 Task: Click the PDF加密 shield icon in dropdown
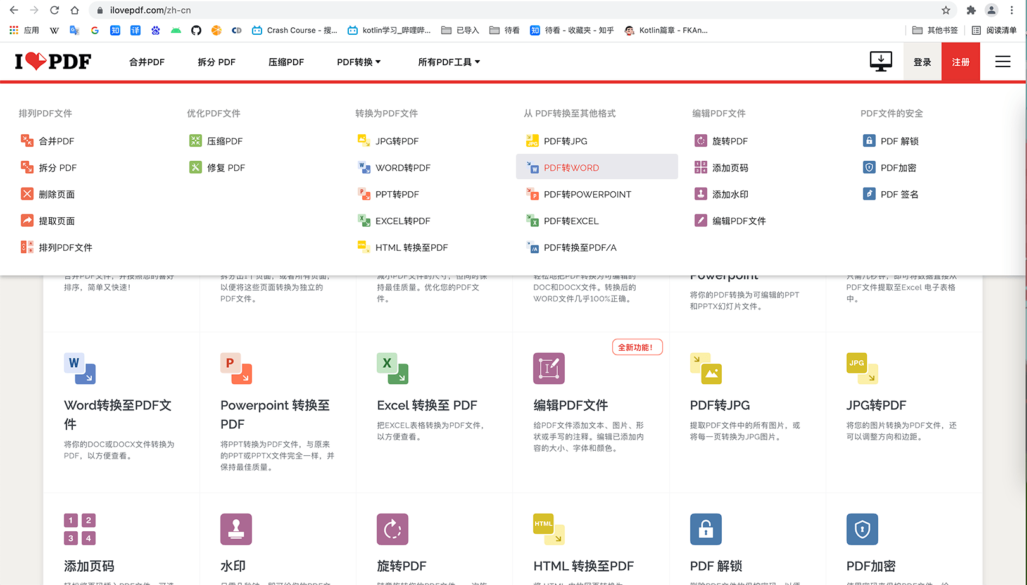(869, 167)
